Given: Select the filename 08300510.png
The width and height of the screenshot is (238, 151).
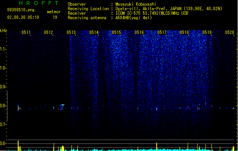Looking at the screenshot, I should click(21, 10).
